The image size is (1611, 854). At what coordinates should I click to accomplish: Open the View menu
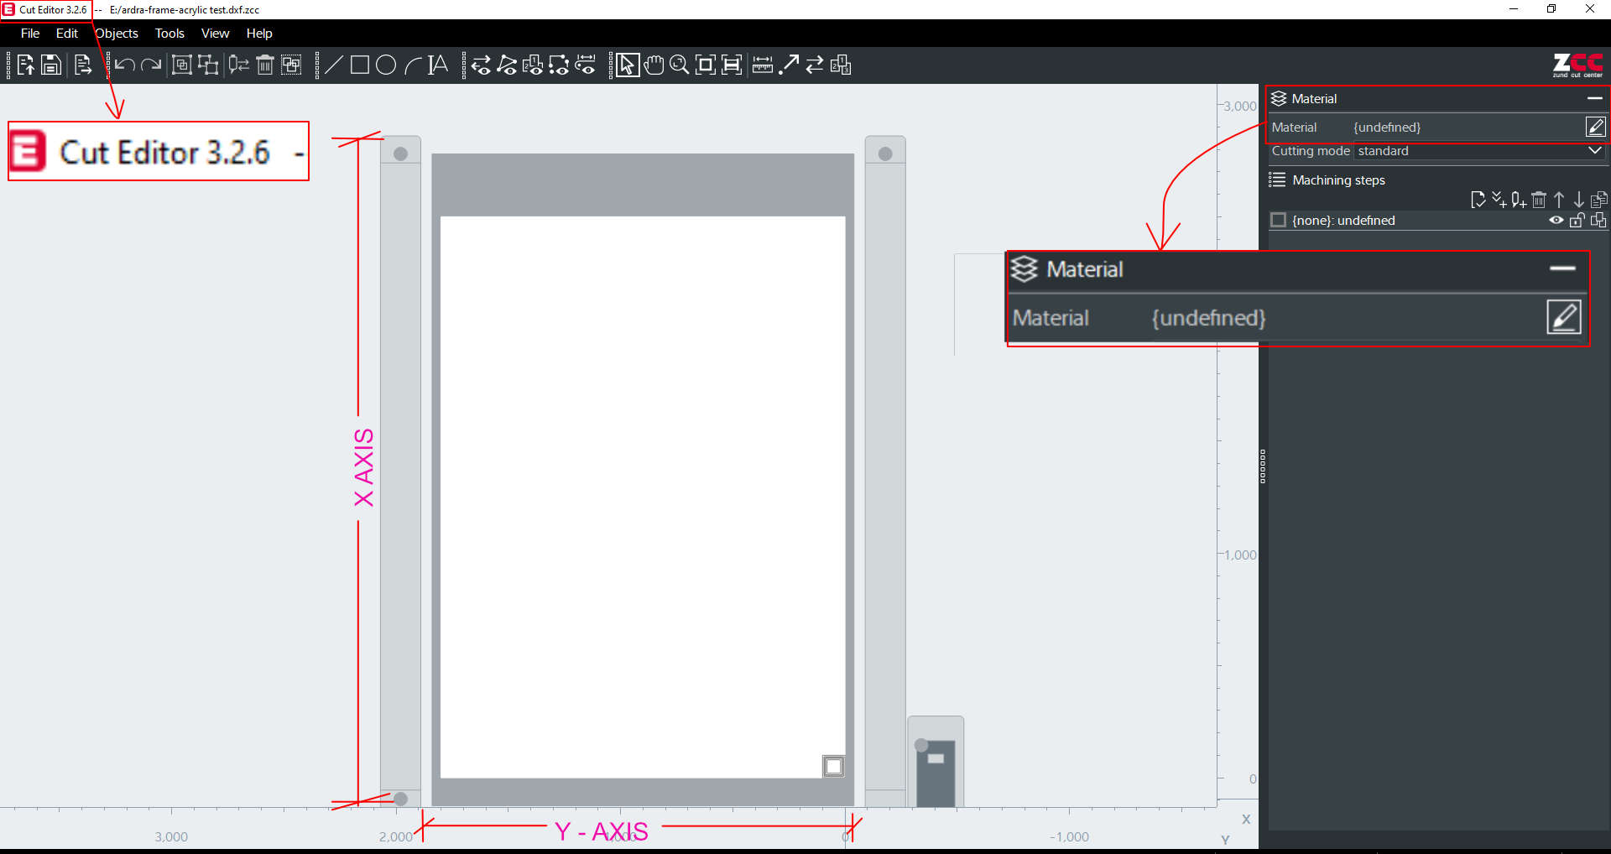tap(215, 34)
